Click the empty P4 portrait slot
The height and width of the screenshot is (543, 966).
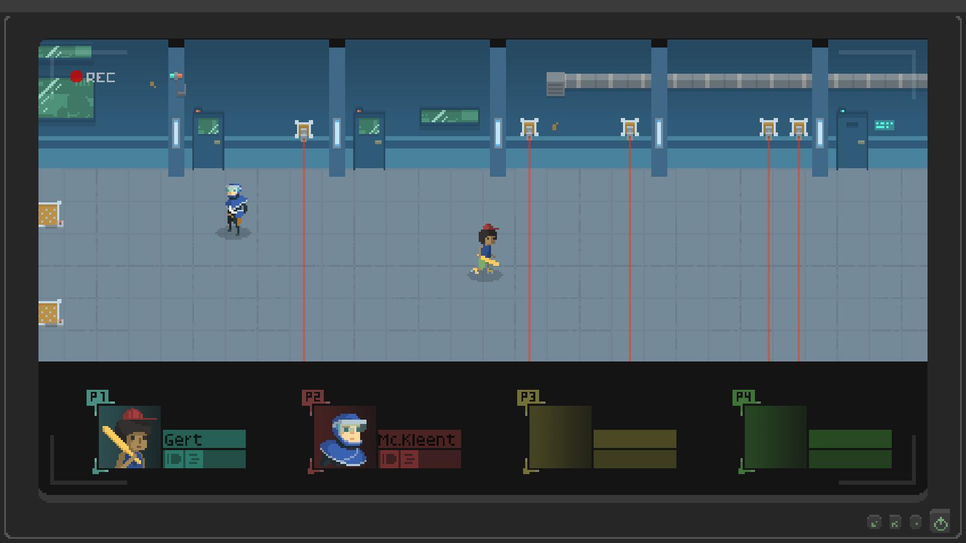click(775, 437)
